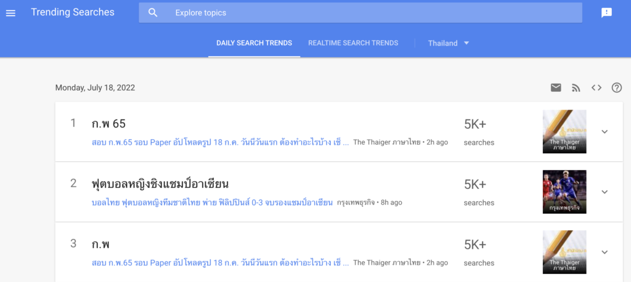Click the กรุงเทพธุรกิจ • 8h ago source text

370,203
